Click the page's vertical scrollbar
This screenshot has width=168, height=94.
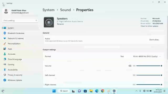(167, 38)
